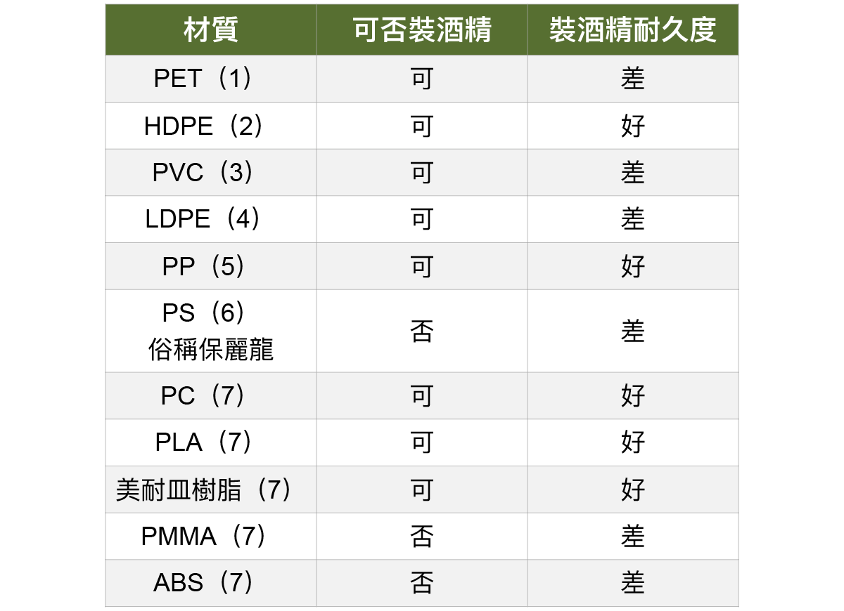Screen dimensions: 844x611
Task: Select the HDPE（2） material cell
Action: (211, 126)
